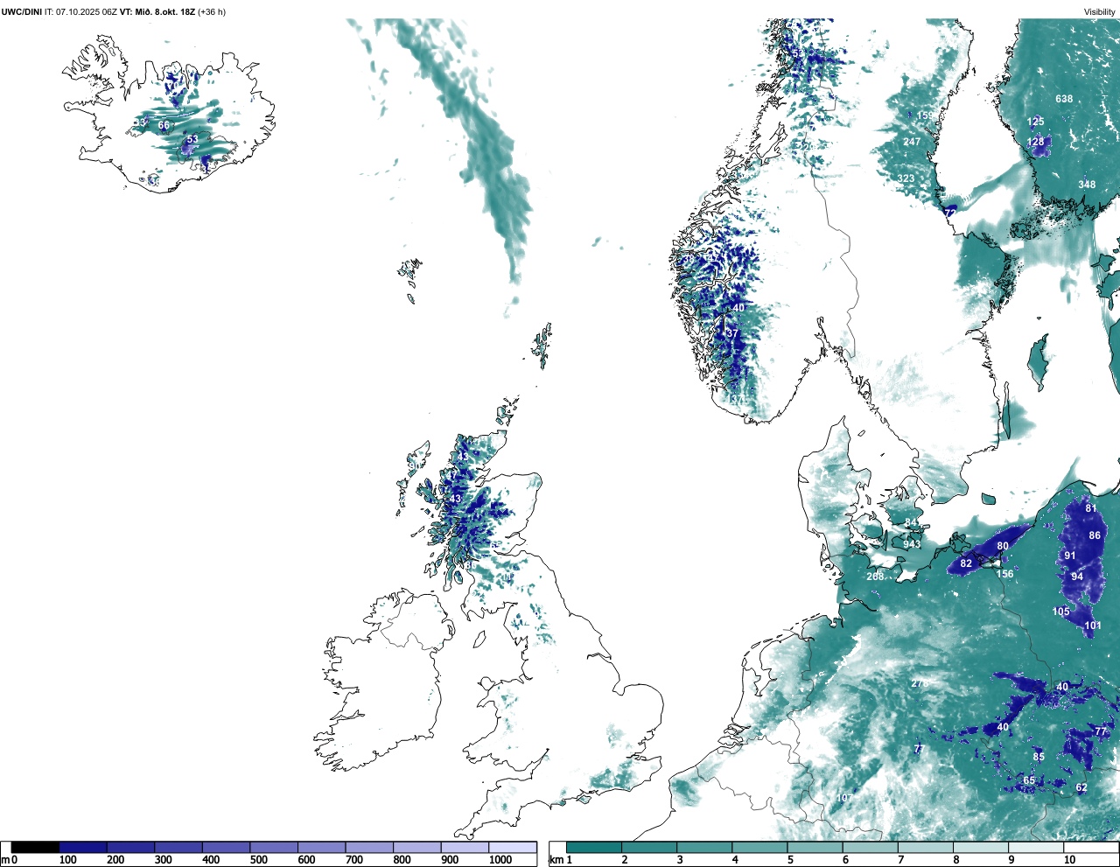Click the '66' visibility value over Iceland
The height and width of the screenshot is (867, 1120).
[x=164, y=125]
